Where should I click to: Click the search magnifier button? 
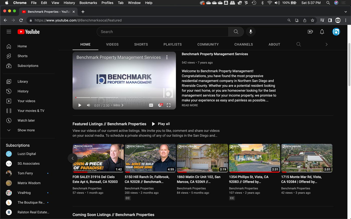coord(236,32)
